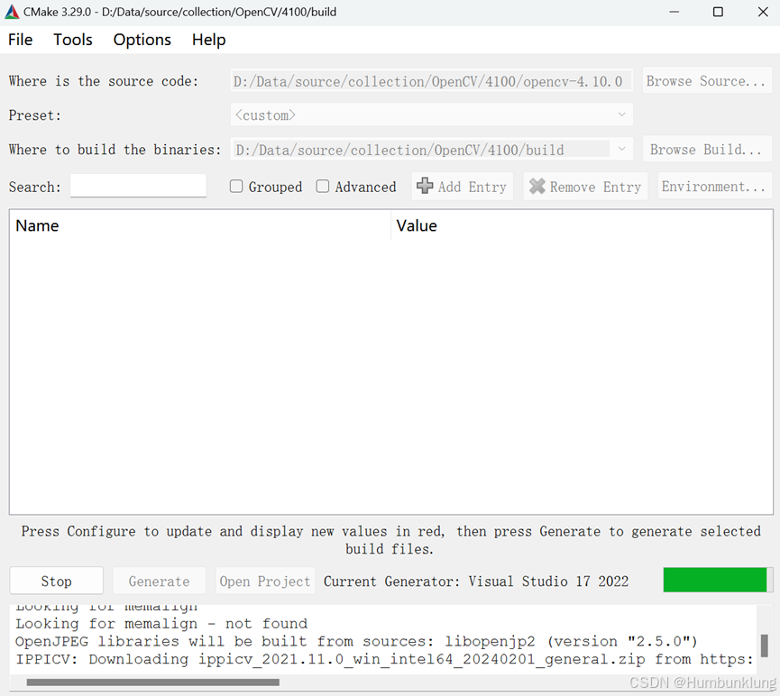
Task: Open the Help menu
Action: point(208,40)
